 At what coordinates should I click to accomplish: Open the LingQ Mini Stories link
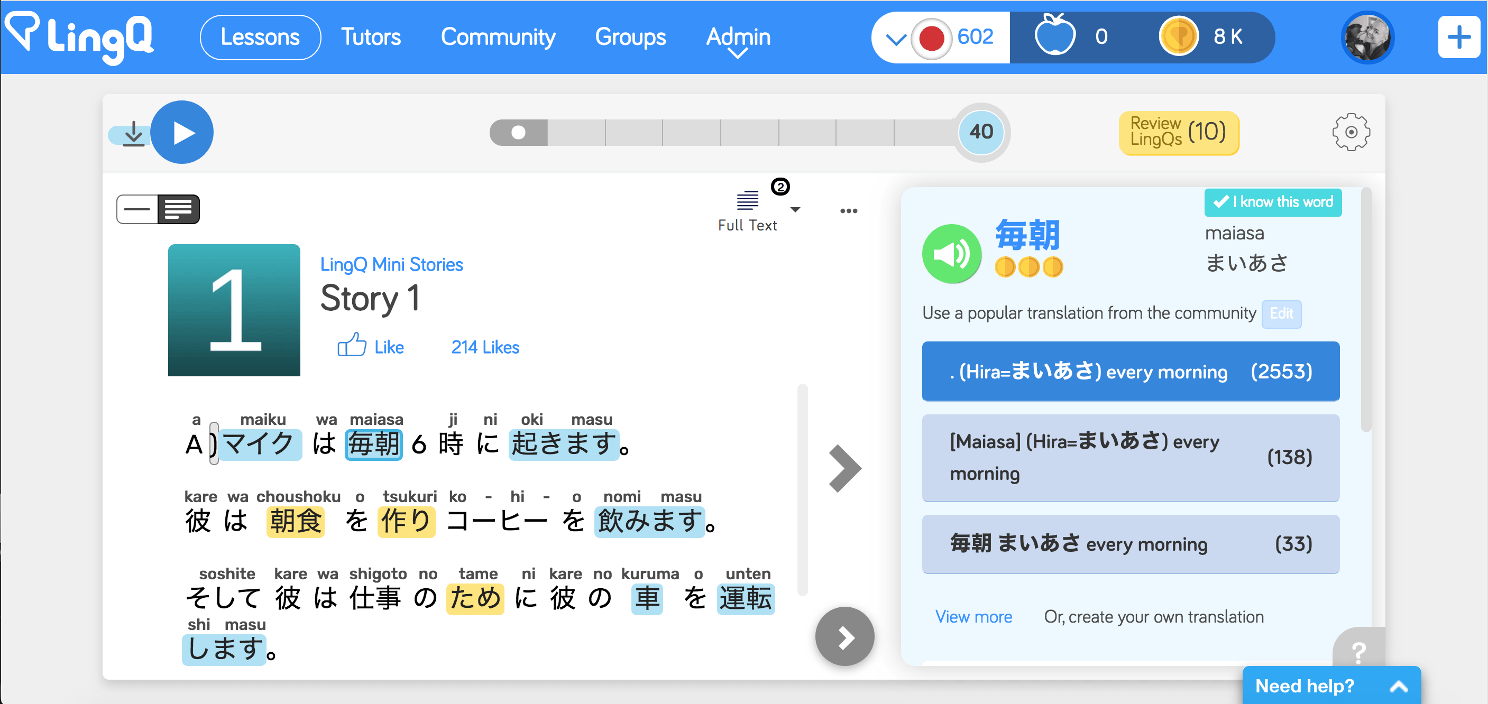(x=391, y=264)
